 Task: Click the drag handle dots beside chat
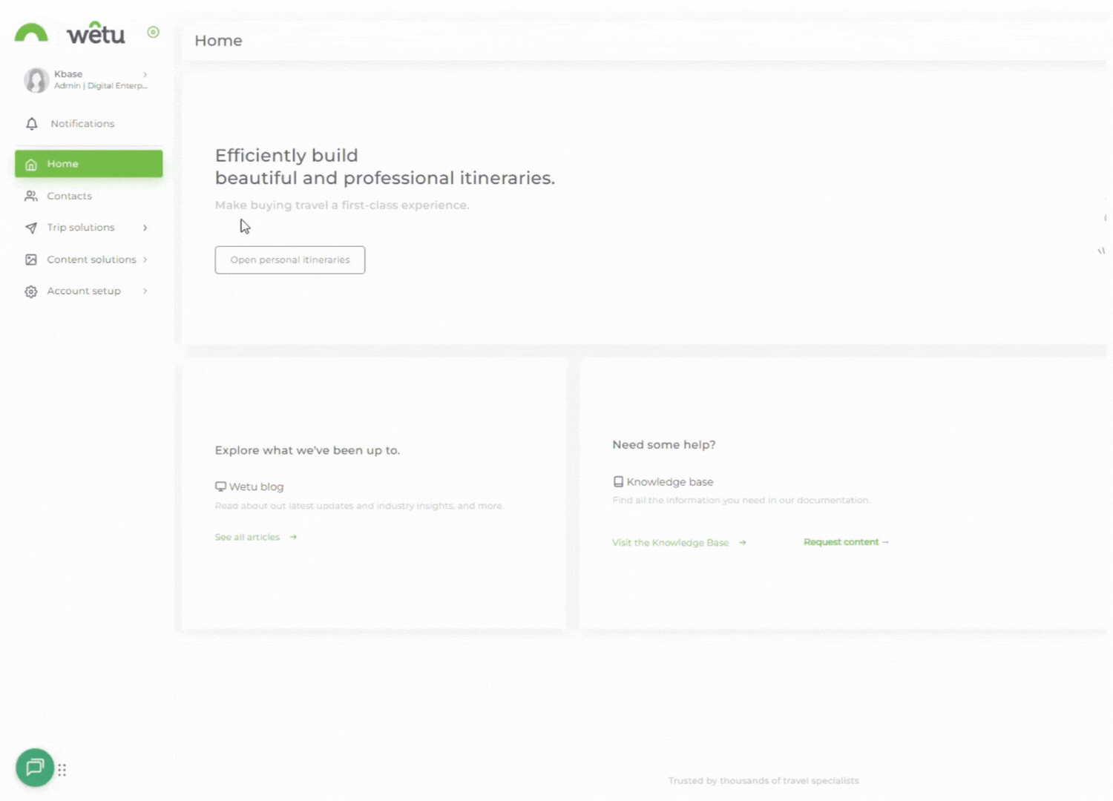point(62,770)
